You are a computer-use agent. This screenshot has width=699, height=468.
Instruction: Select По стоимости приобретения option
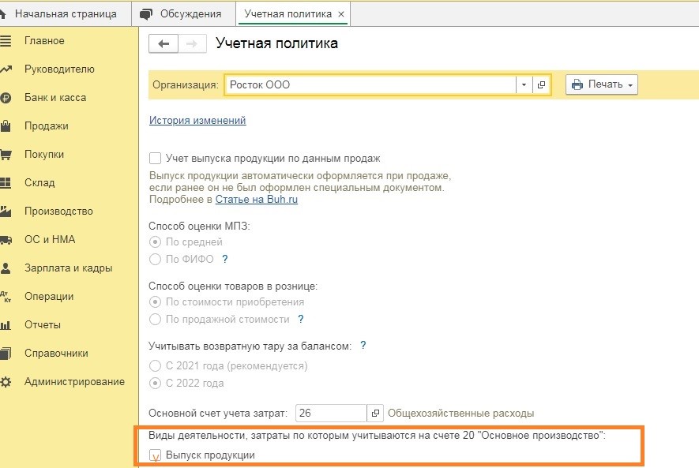pyautogui.click(x=155, y=302)
